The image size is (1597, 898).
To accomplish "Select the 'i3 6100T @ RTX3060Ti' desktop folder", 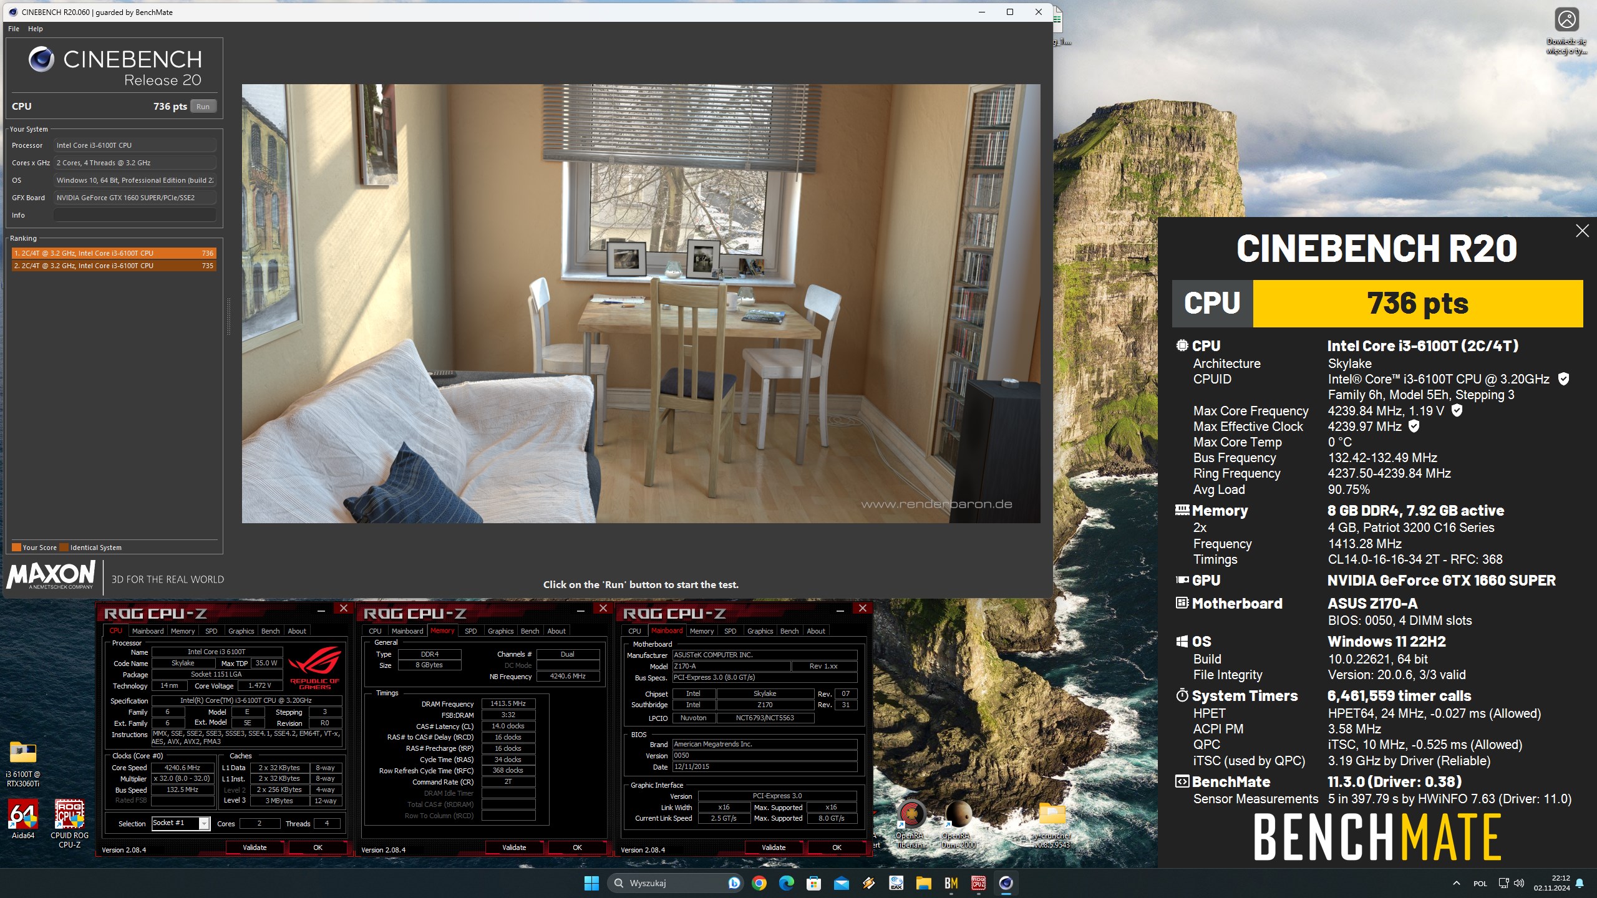I will coord(23,764).
